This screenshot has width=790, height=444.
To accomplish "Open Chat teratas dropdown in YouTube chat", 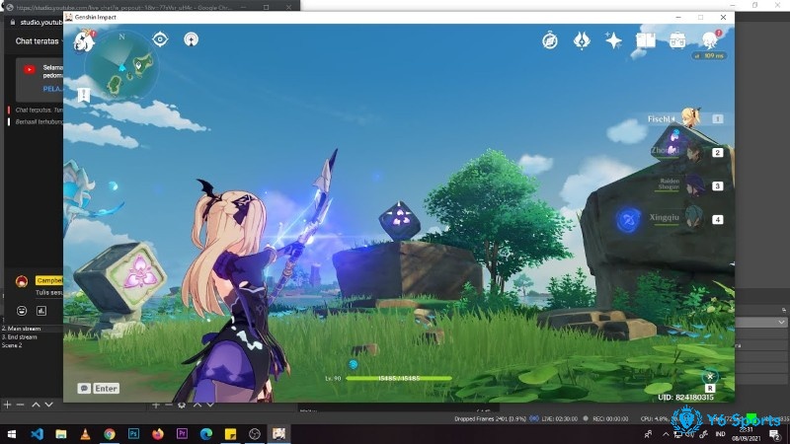I will (x=39, y=41).
